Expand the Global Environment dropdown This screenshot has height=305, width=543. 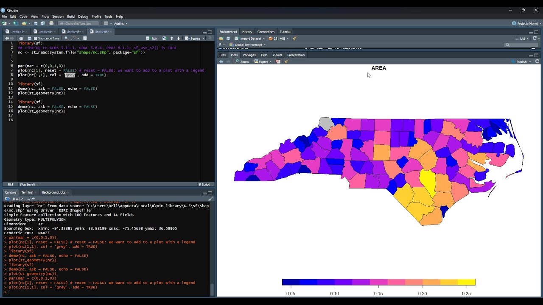[247, 44]
